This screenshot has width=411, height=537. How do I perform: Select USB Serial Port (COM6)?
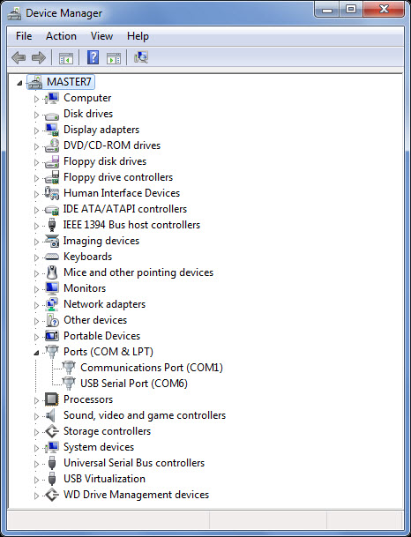134,384
